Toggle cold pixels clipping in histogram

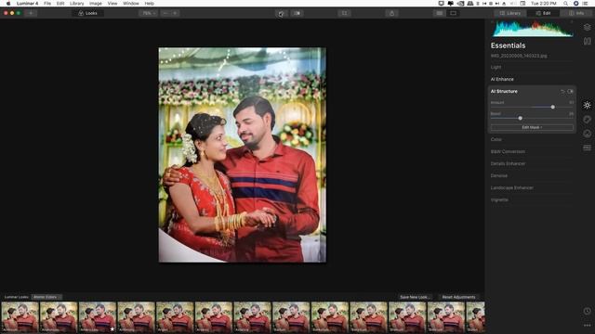click(493, 22)
